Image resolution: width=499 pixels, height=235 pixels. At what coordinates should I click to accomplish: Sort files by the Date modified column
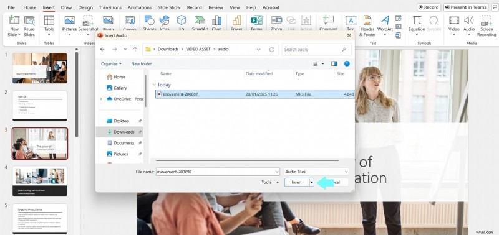tap(259, 73)
